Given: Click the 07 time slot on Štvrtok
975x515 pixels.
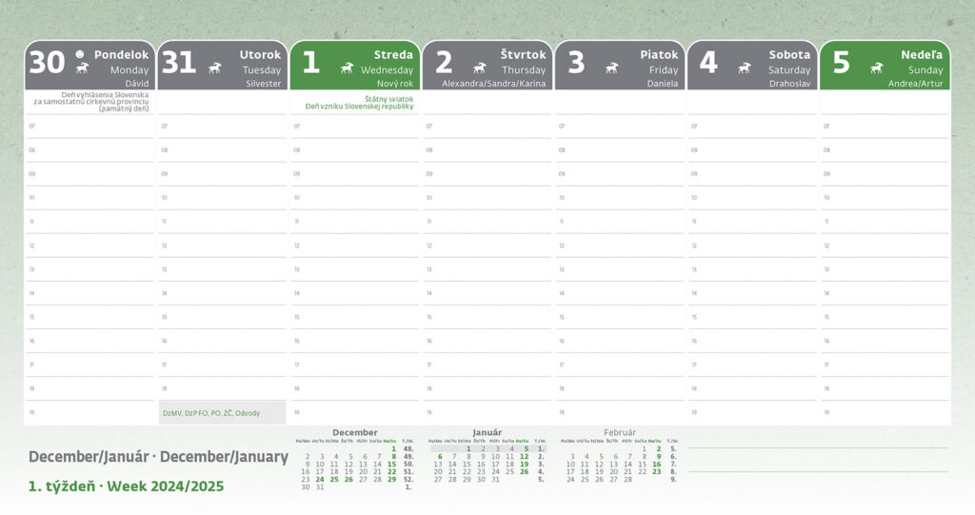Looking at the screenshot, I should [487, 126].
